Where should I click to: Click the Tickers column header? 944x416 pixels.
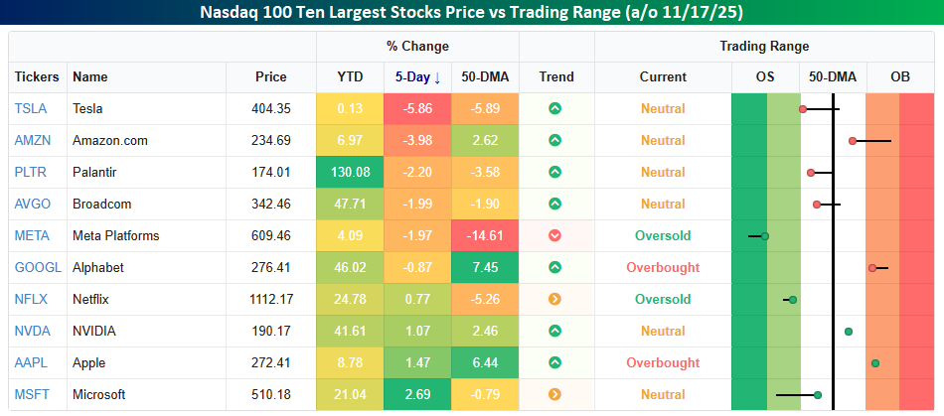[37, 76]
